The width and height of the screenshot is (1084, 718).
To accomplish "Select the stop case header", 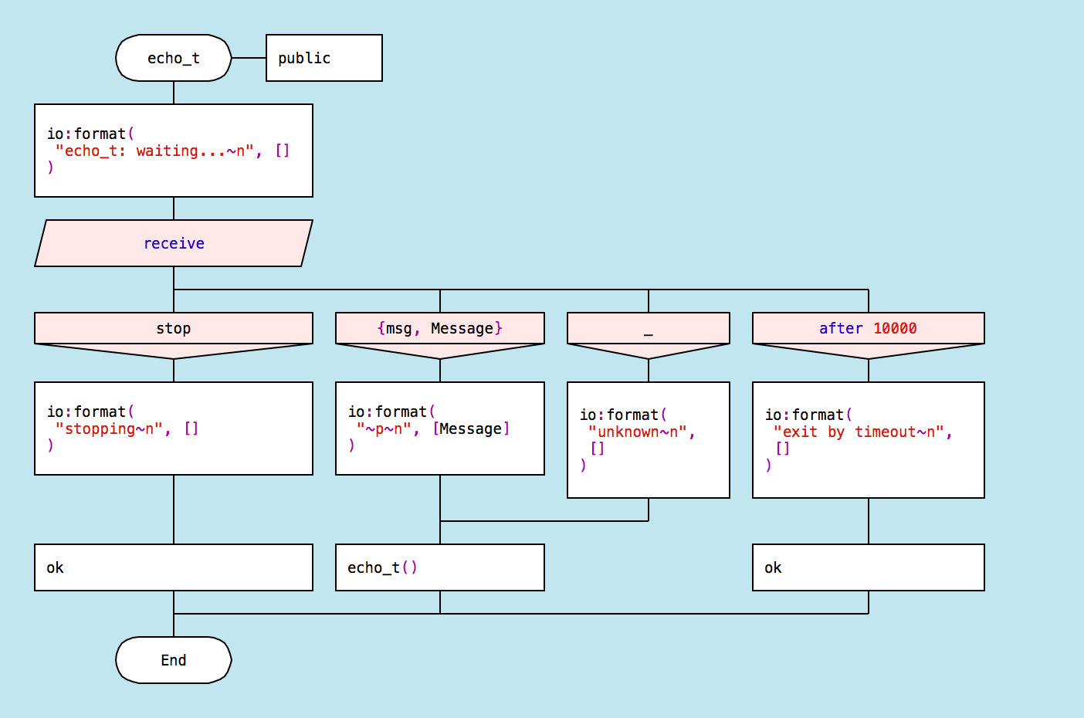I will 174,328.
